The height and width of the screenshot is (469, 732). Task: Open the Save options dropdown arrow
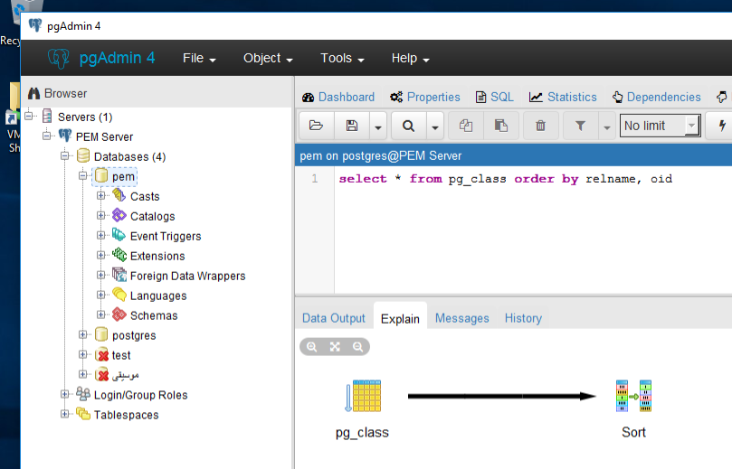pos(377,126)
